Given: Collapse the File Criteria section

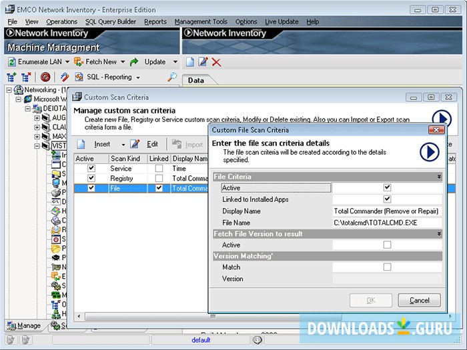Looking at the screenshot, I should pyautogui.click(x=439, y=177).
